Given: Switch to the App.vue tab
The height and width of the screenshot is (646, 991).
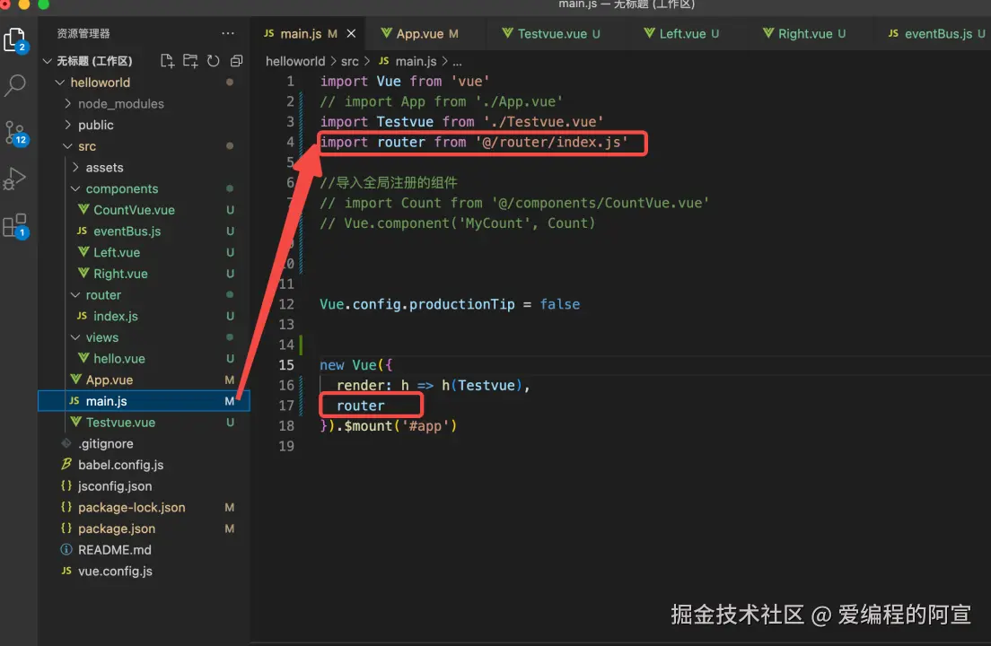Looking at the screenshot, I should pos(420,33).
